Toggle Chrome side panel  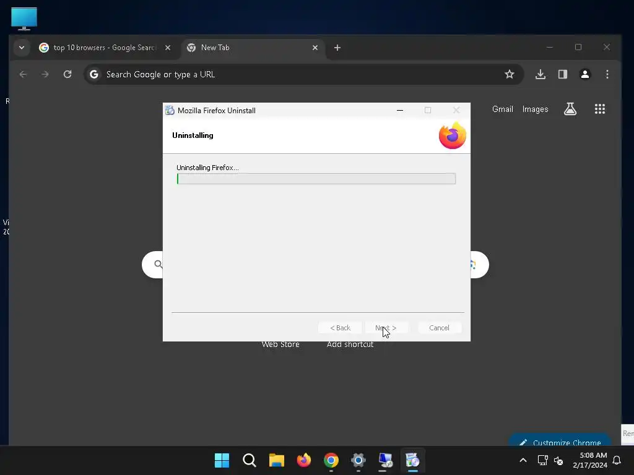tap(562, 74)
